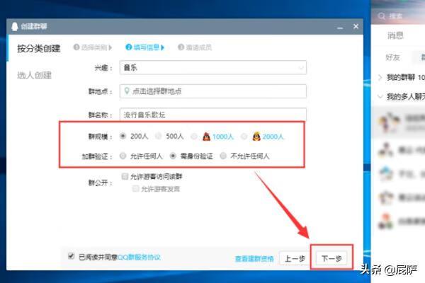Open 消息 tab in QQ panel
Screen dimensions: 425x283
click(395, 35)
